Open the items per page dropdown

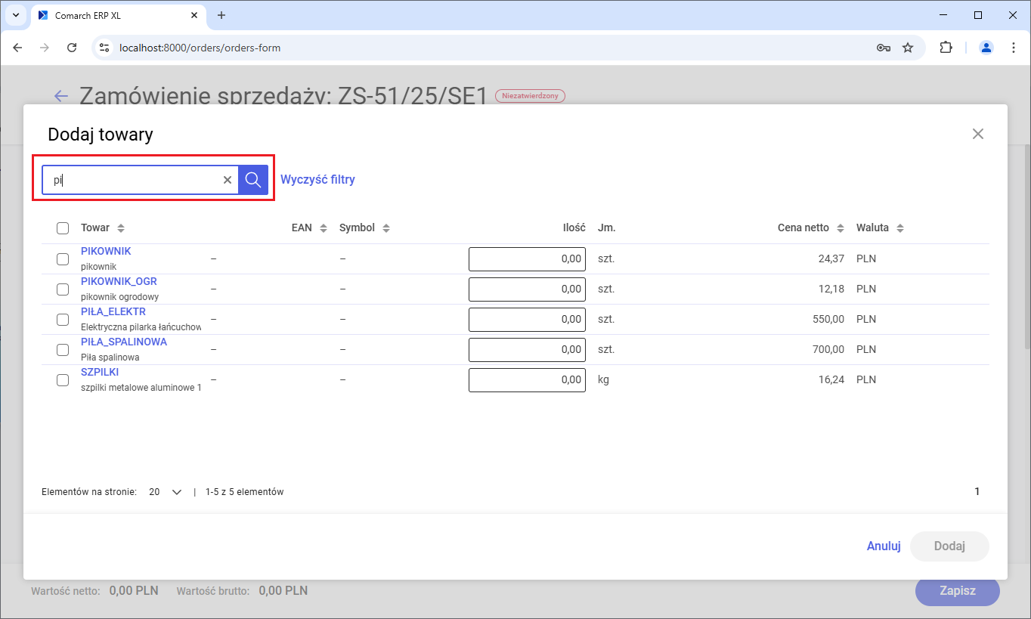[166, 492]
